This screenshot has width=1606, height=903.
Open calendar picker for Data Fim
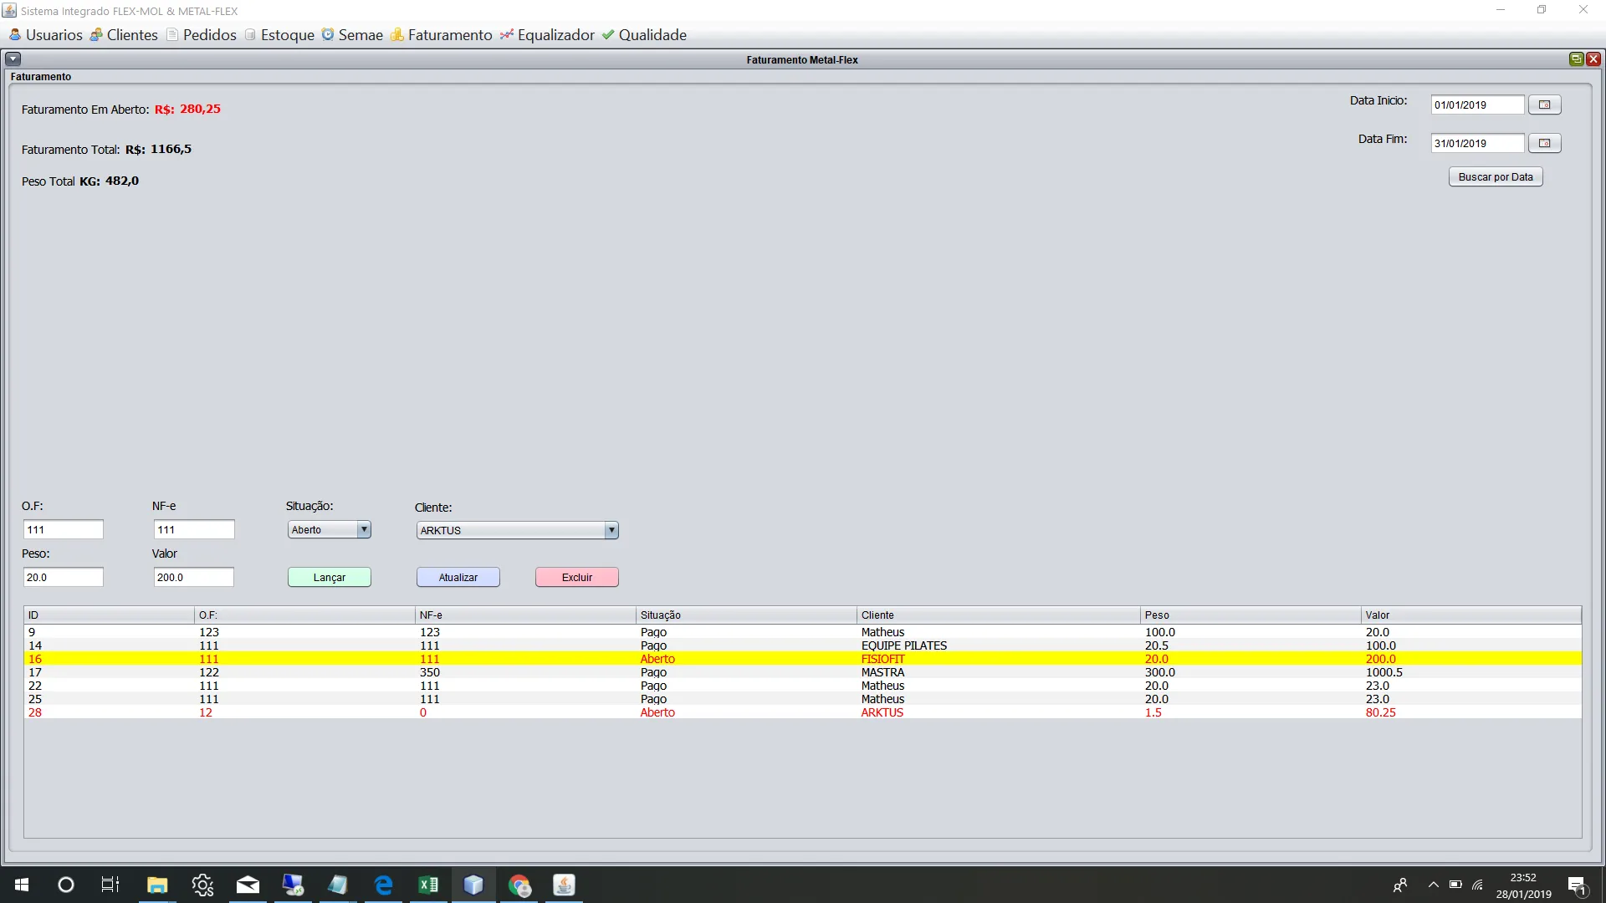(x=1544, y=143)
